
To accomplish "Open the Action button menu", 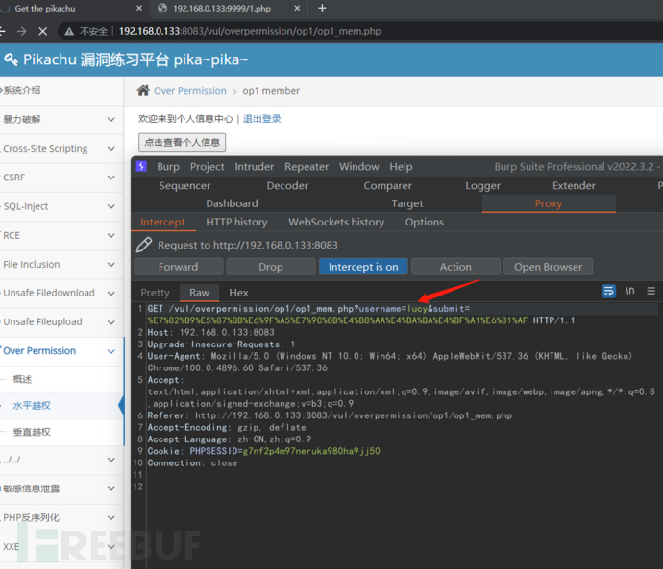I will [x=455, y=267].
